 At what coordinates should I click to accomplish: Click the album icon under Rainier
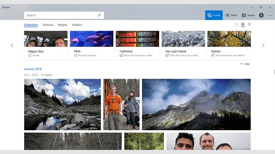pos(213,55)
